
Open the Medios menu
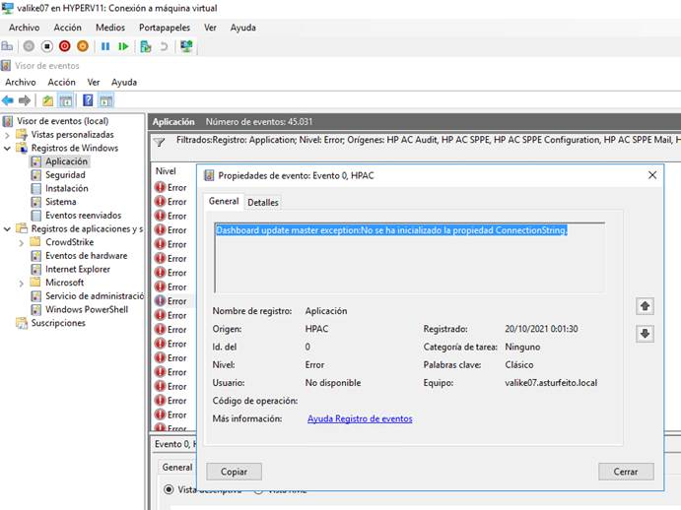[x=109, y=28]
